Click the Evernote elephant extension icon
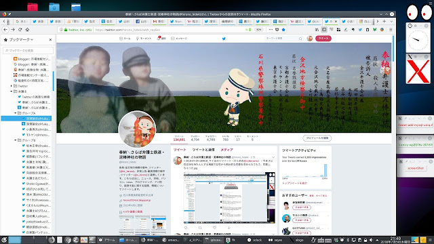The image size is (434, 244). click(353, 30)
